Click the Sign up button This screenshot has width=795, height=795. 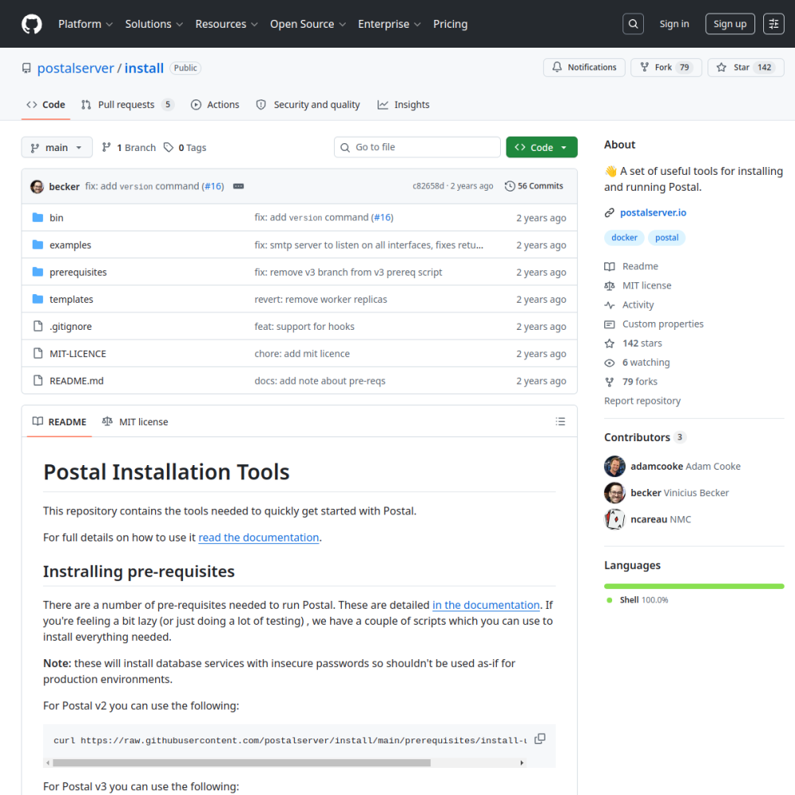click(730, 24)
